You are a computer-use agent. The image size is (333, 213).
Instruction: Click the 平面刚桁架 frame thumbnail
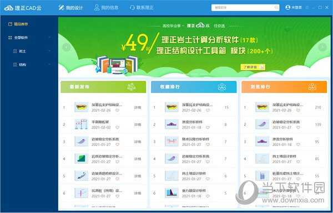click(82, 124)
